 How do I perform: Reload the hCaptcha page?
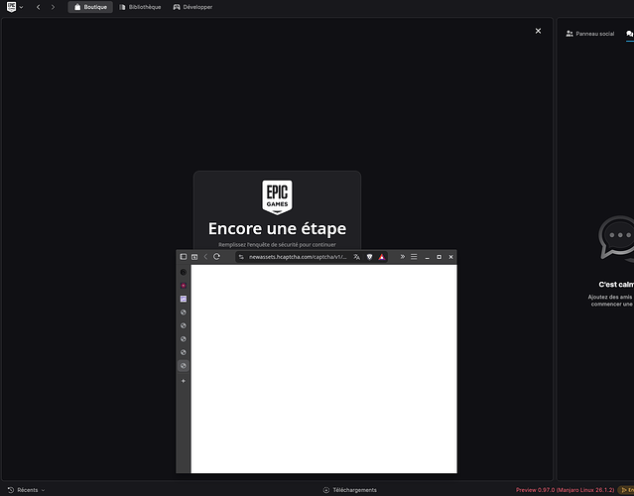216,257
